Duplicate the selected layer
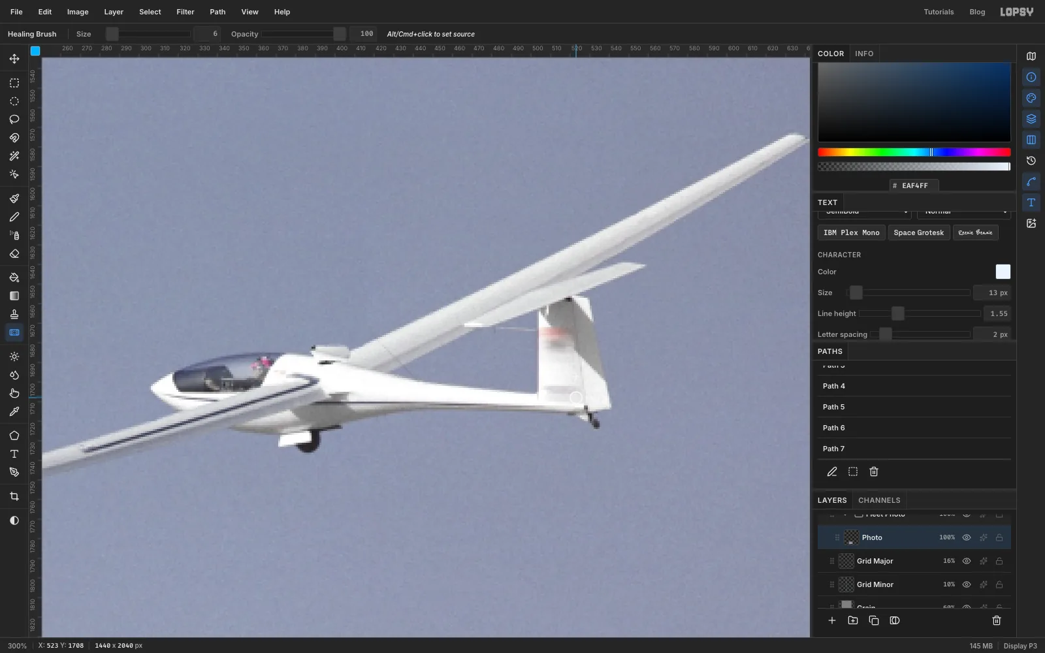 coord(874,620)
